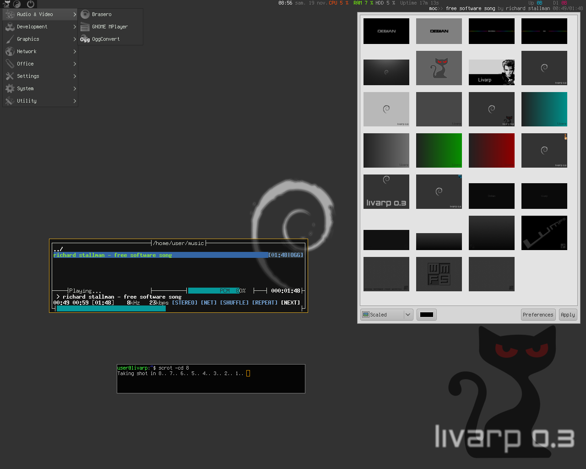586x469 pixels.
Task: Click the 'Playing...' status label
Action: 85,291
